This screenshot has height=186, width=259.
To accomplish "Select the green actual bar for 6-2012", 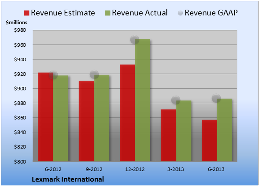I will click(x=61, y=119).
